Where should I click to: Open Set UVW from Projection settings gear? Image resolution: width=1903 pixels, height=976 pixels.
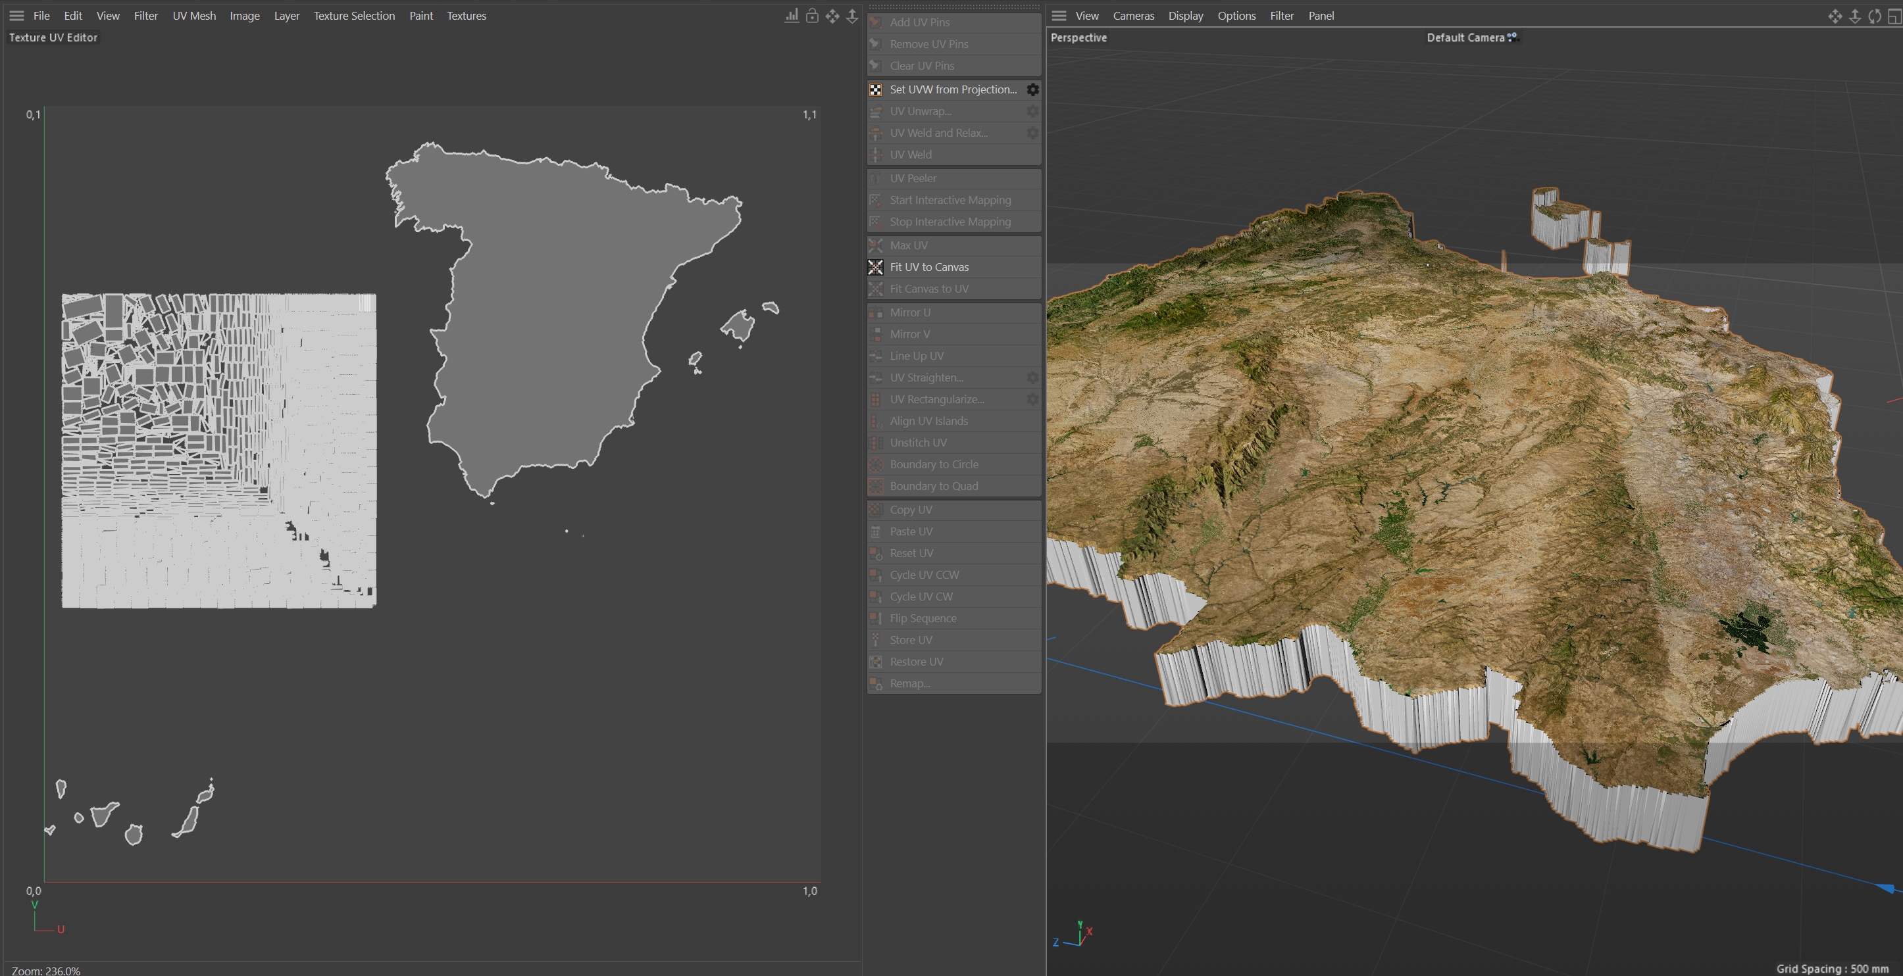(x=1032, y=89)
